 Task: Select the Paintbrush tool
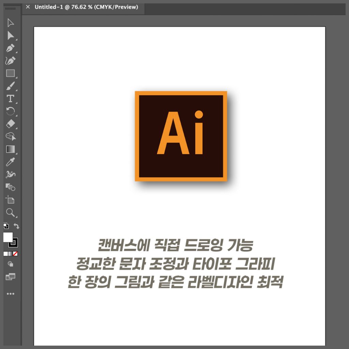[x=11, y=86]
